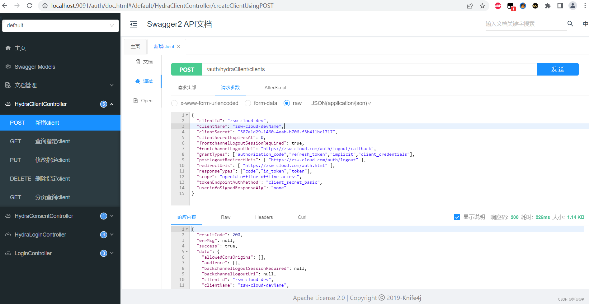Open the AfterScript tab
The image size is (589, 304).
tap(276, 88)
